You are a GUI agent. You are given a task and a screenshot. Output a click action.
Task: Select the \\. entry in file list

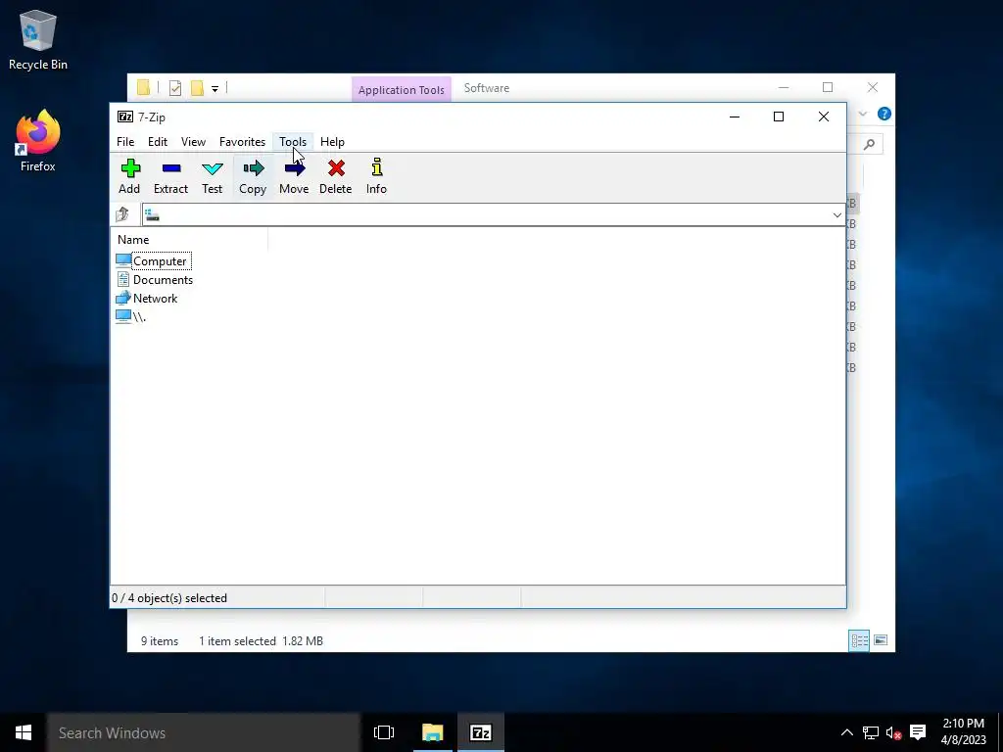coord(131,316)
